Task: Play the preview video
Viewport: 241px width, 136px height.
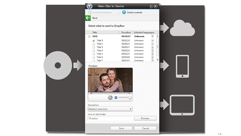Action: click(110, 97)
